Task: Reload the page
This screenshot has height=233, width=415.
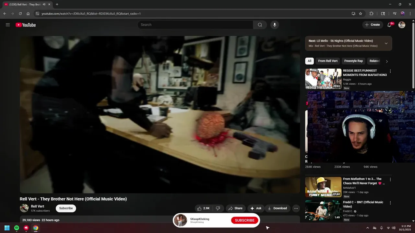Action: tap(20, 14)
